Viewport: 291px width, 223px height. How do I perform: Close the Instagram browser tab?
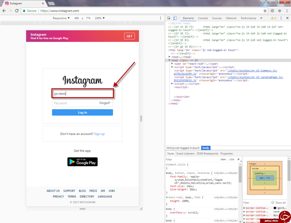(43, 3)
